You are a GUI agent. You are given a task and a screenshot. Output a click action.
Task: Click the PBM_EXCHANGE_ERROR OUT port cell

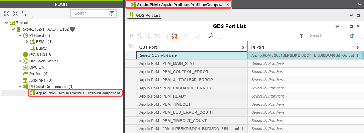click(x=191, y=88)
